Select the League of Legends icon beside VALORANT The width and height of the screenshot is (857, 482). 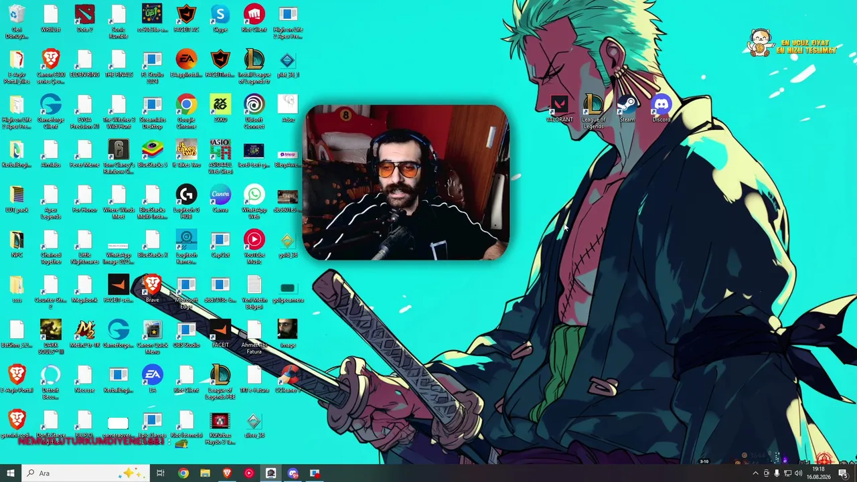point(593,111)
